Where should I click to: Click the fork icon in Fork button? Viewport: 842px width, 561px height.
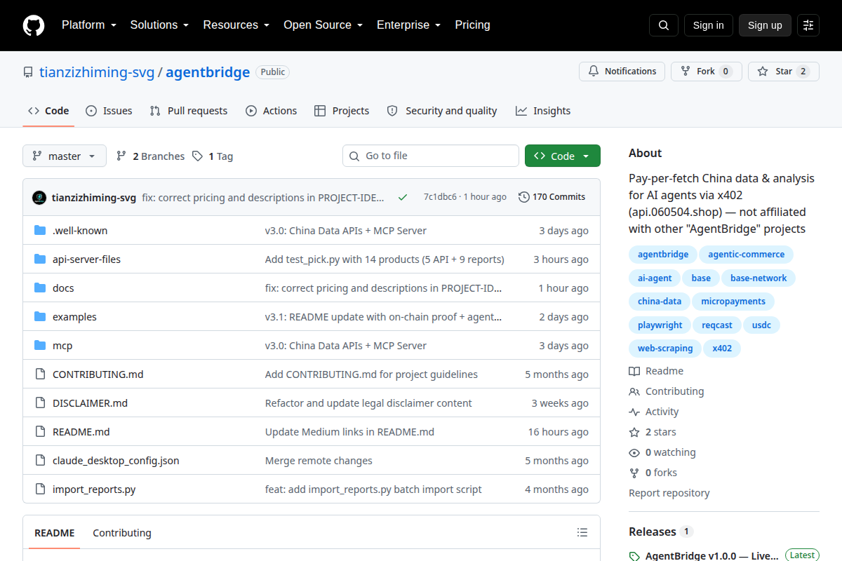point(686,72)
